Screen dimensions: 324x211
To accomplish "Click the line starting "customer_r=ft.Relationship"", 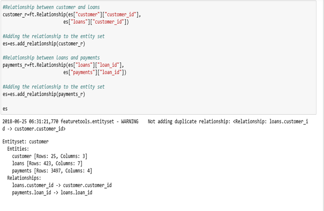I will tap(72, 14).
